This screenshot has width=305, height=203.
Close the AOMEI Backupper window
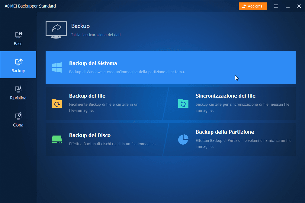pyautogui.click(x=299, y=6)
